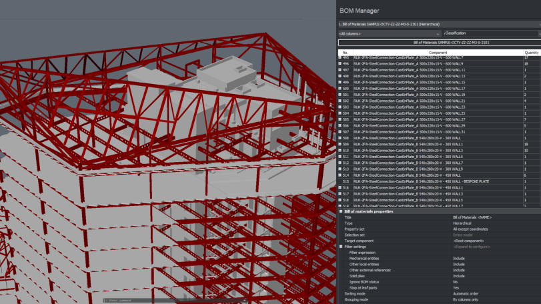Expand BOM row 517
The width and height of the screenshot is (541, 304).
tap(340, 194)
